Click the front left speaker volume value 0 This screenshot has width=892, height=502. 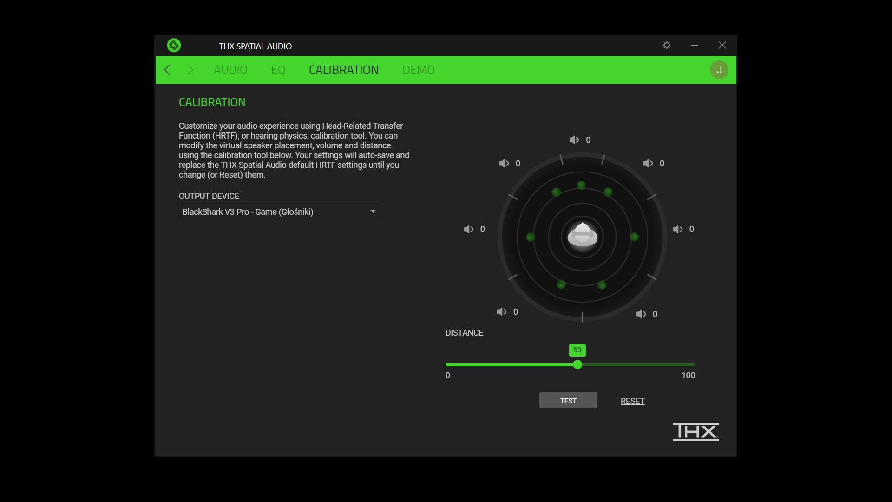coord(518,164)
